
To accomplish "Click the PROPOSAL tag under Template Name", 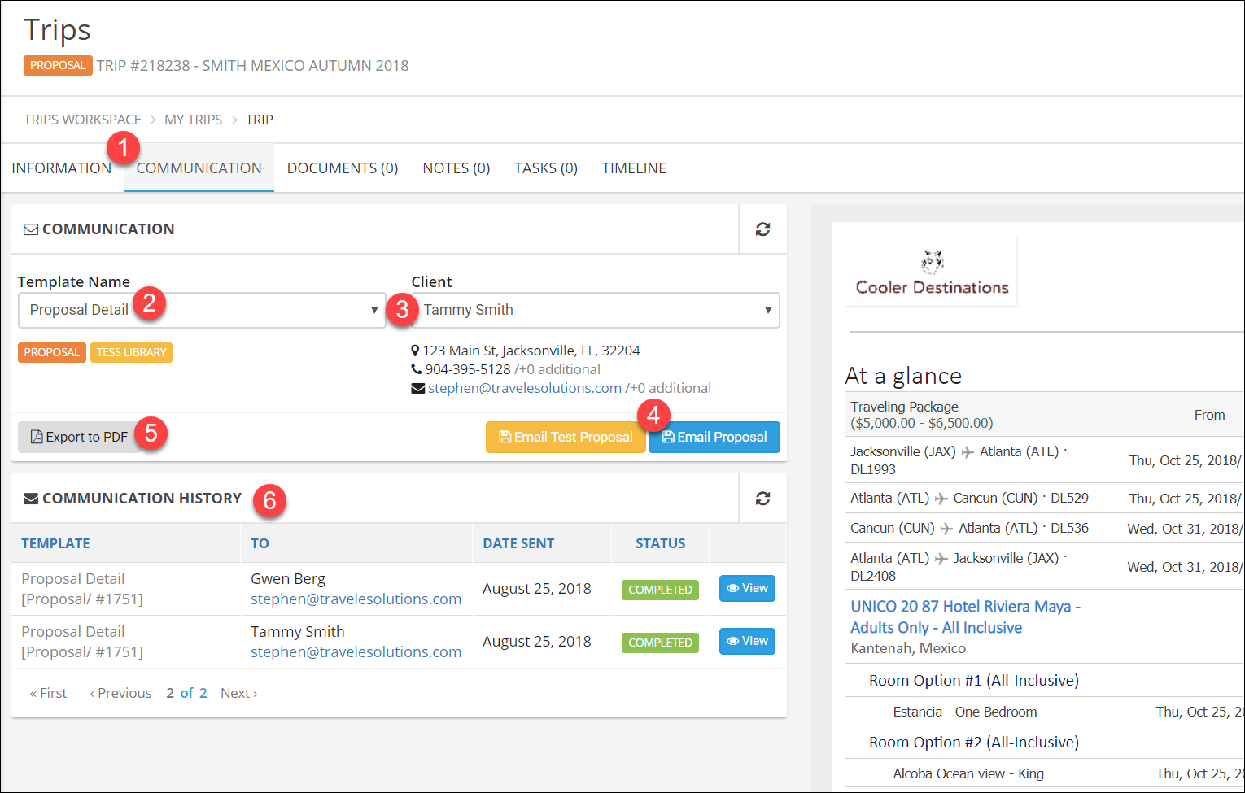I will pyautogui.click(x=51, y=353).
